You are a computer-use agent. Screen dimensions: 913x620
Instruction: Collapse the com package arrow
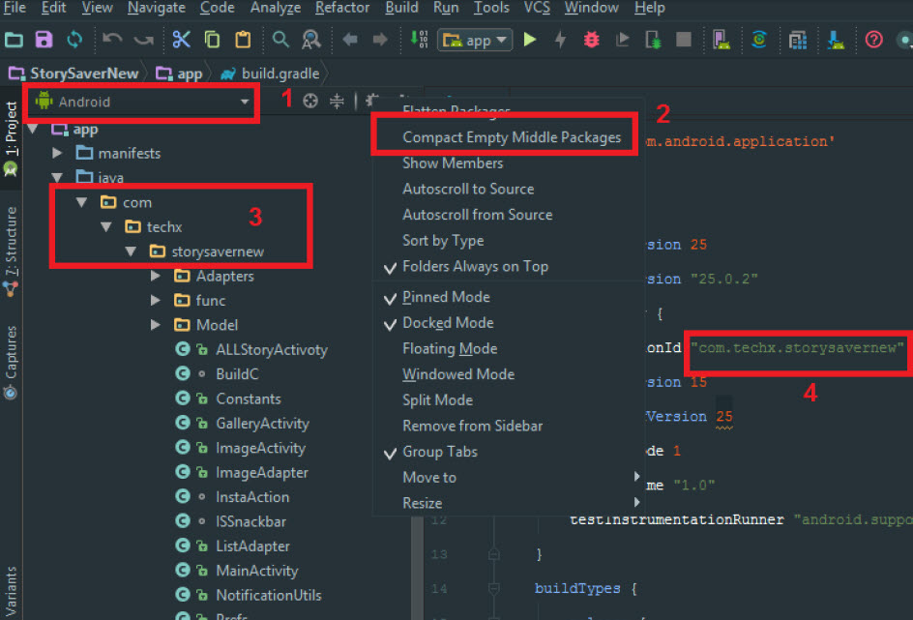[81, 202]
